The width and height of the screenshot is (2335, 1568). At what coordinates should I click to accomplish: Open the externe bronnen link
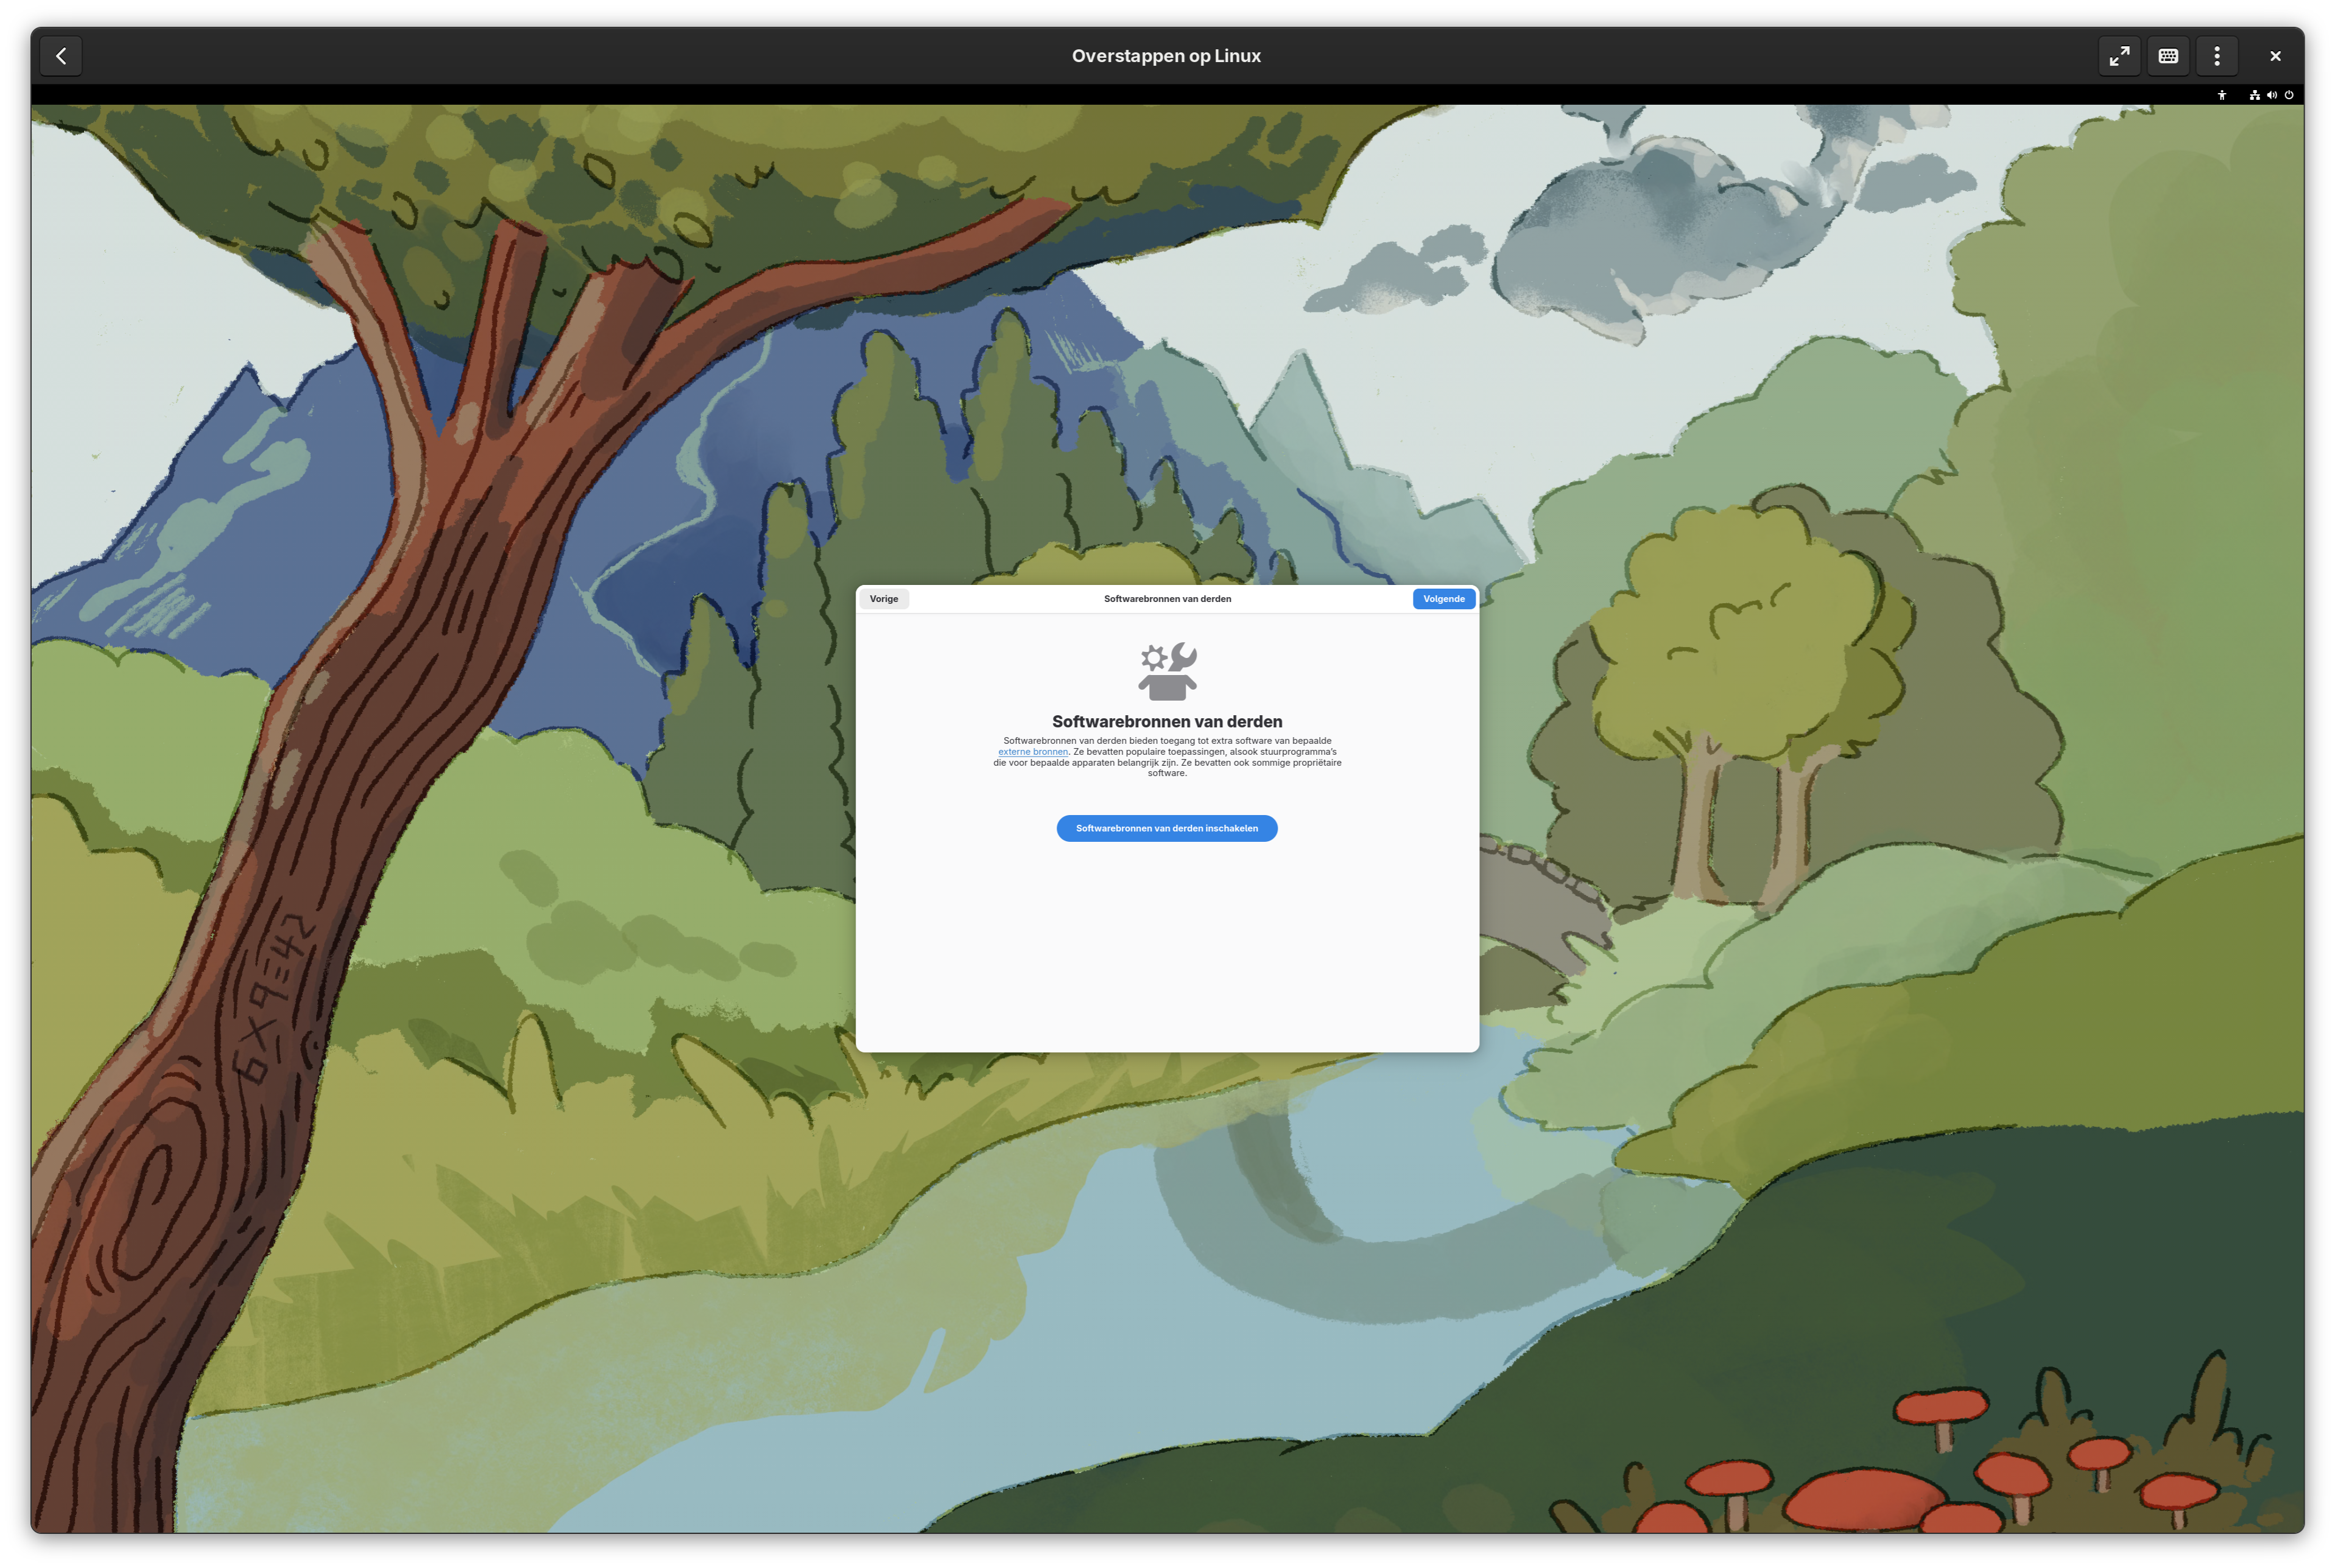click(1032, 752)
